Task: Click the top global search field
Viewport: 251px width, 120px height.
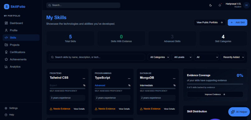Action: [x=83, y=5]
